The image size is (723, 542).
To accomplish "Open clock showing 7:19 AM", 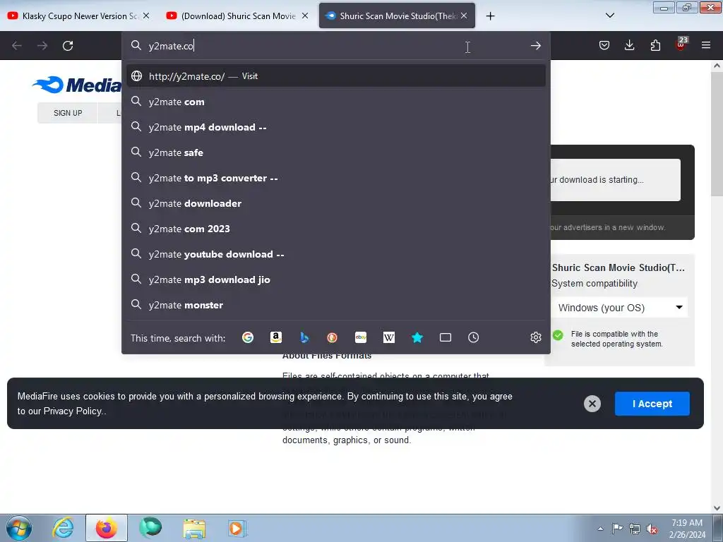I will (x=687, y=529).
